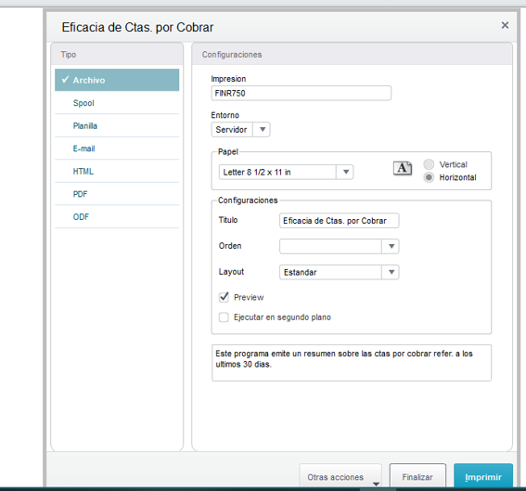This screenshot has height=491, width=526.
Task: Click the Entorno label
Action: point(225,115)
